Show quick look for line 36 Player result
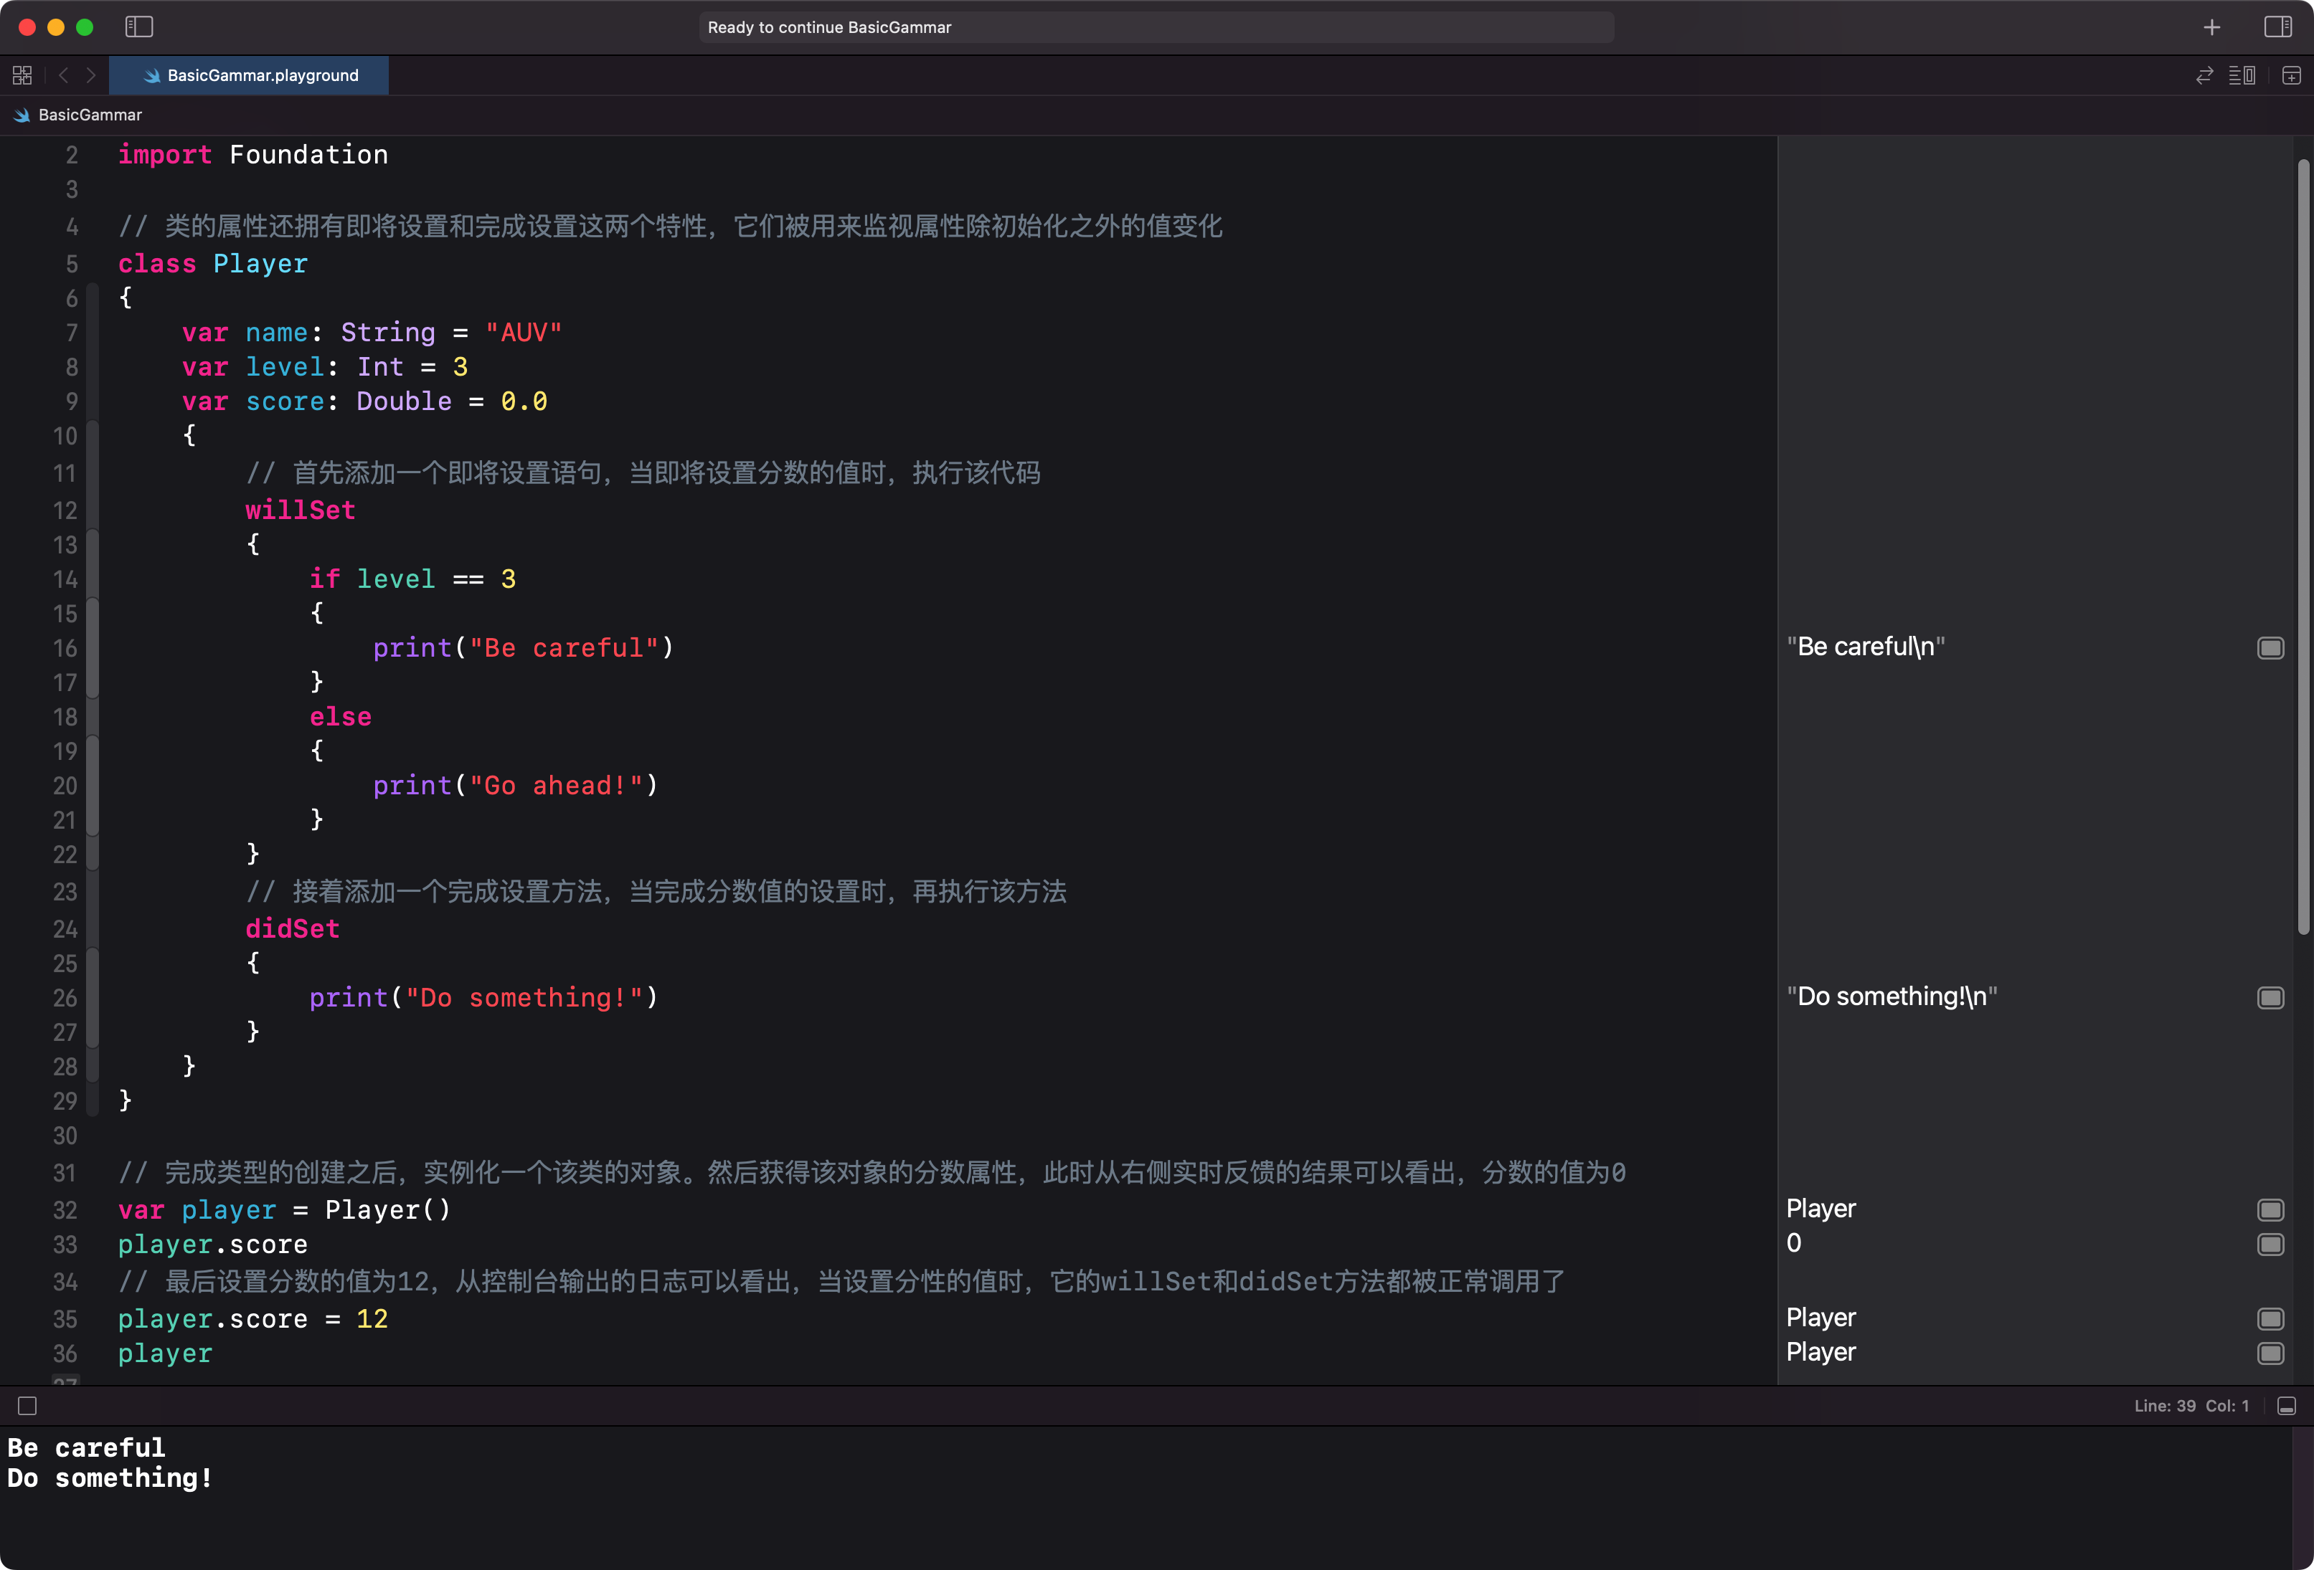This screenshot has width=2314, height=1570. click(x=2270, y=1353)
